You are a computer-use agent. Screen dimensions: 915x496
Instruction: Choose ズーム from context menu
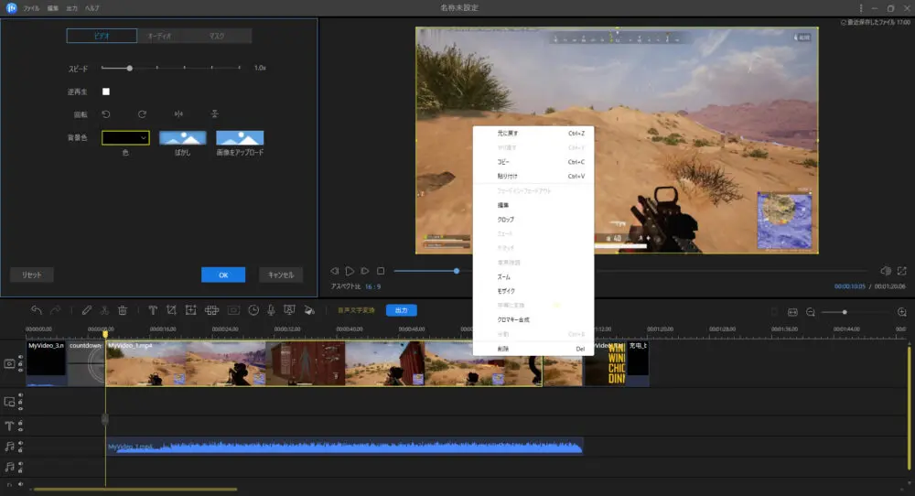pyautogui.click(x=533, y=276)
